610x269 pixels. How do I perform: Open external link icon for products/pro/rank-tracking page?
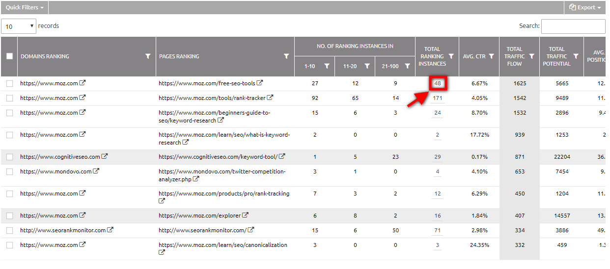162,201
